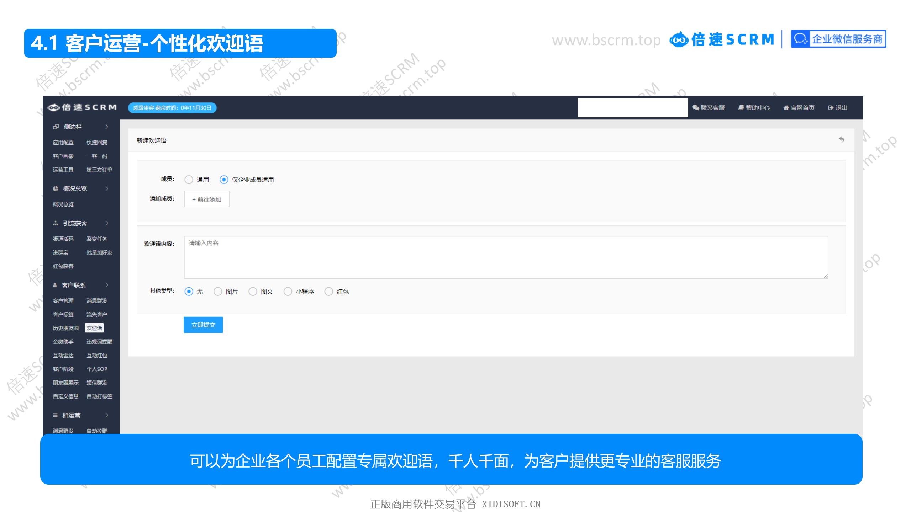Click the 群运营 list icon

coord(55,415)
